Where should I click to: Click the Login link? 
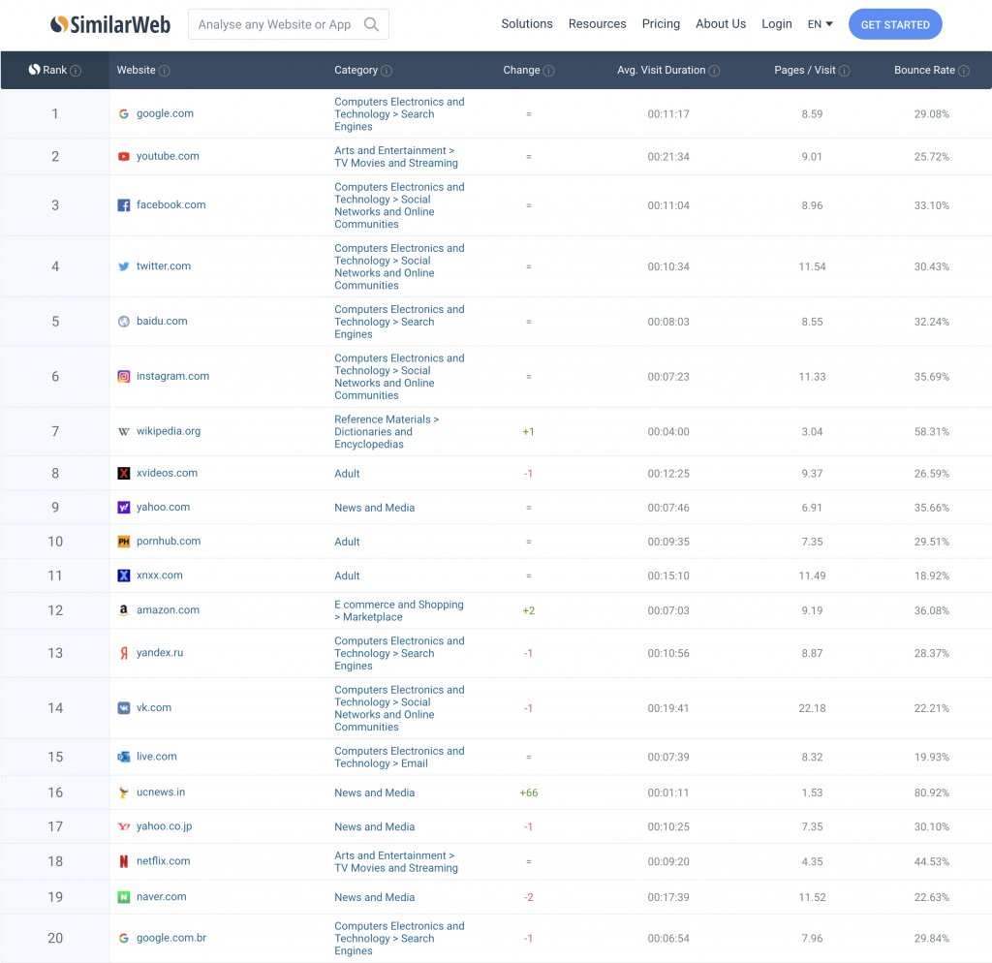[x=776, y=24]
